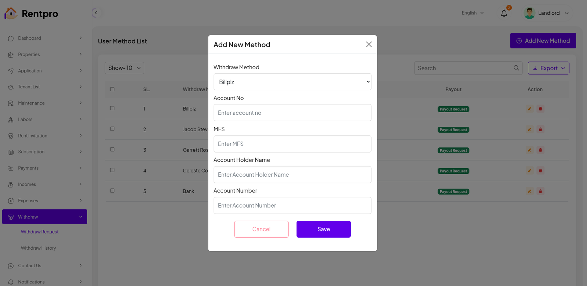
Task: Click the delete icon for row 3
Action: 540,150
